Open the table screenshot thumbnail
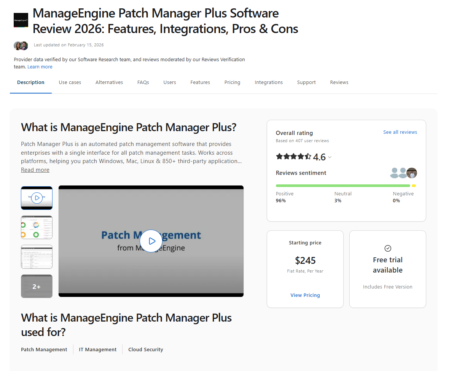This screenshot has width=449, height=371. [37, 257]
